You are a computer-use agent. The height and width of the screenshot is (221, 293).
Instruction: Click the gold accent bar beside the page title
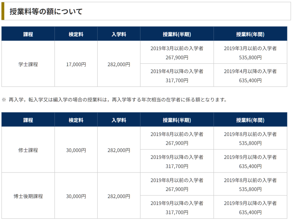[3, 12]
